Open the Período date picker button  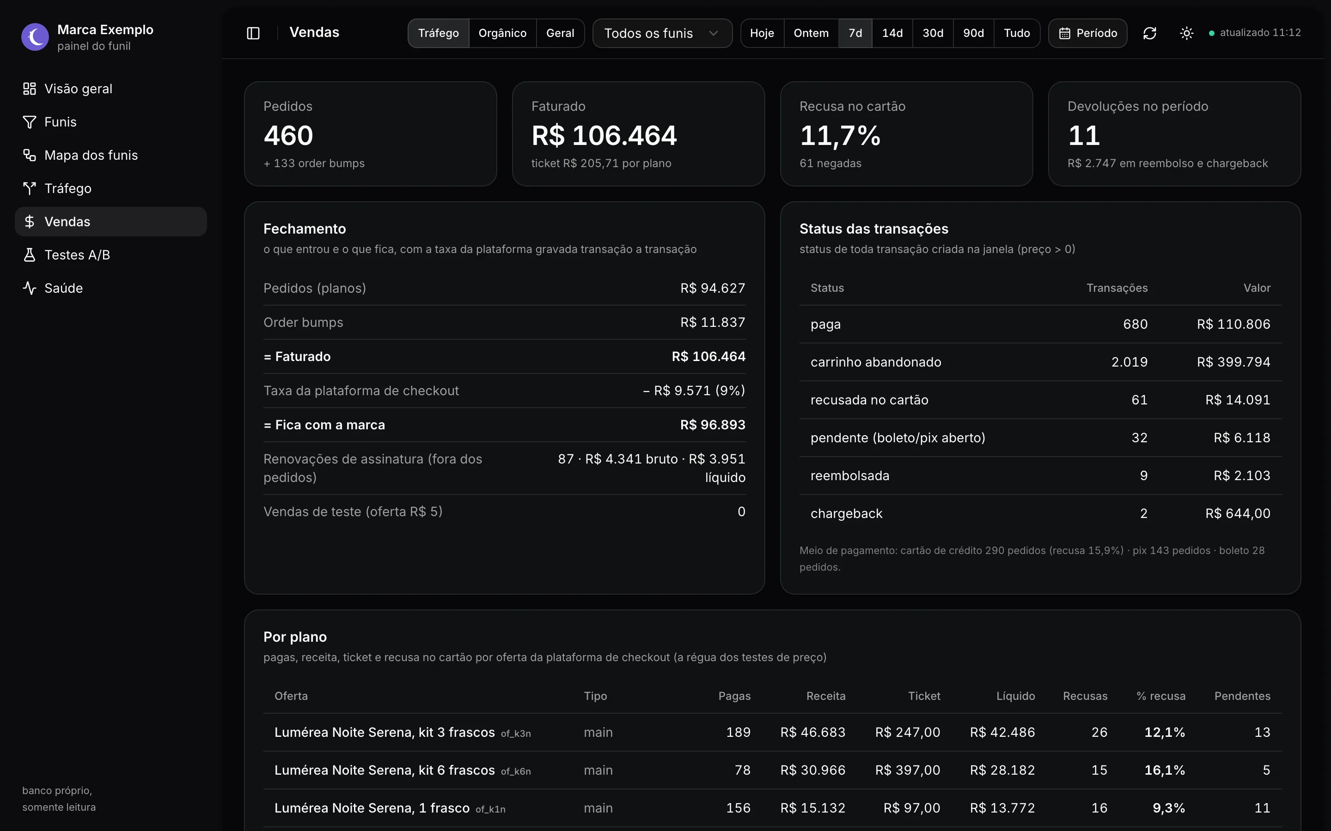point(1087,33)
